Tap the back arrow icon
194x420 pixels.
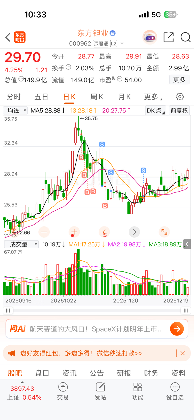coord(8,37)
